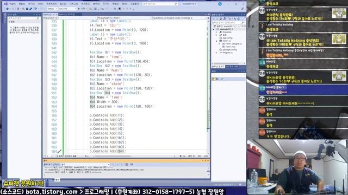Screen dimensions: 348x195
Task: Click the property pages wrench icon
Action: (x=222, y=79)
